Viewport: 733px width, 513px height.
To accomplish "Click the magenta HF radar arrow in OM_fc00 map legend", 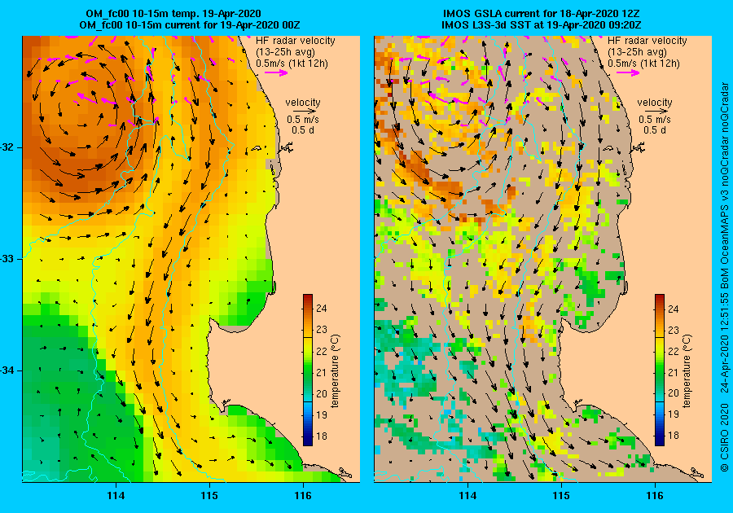I will click(x=276, y=72).
